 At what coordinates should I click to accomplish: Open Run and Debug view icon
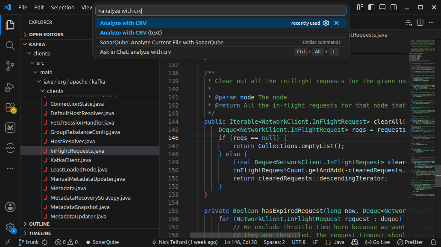click(x=10, y=87)
